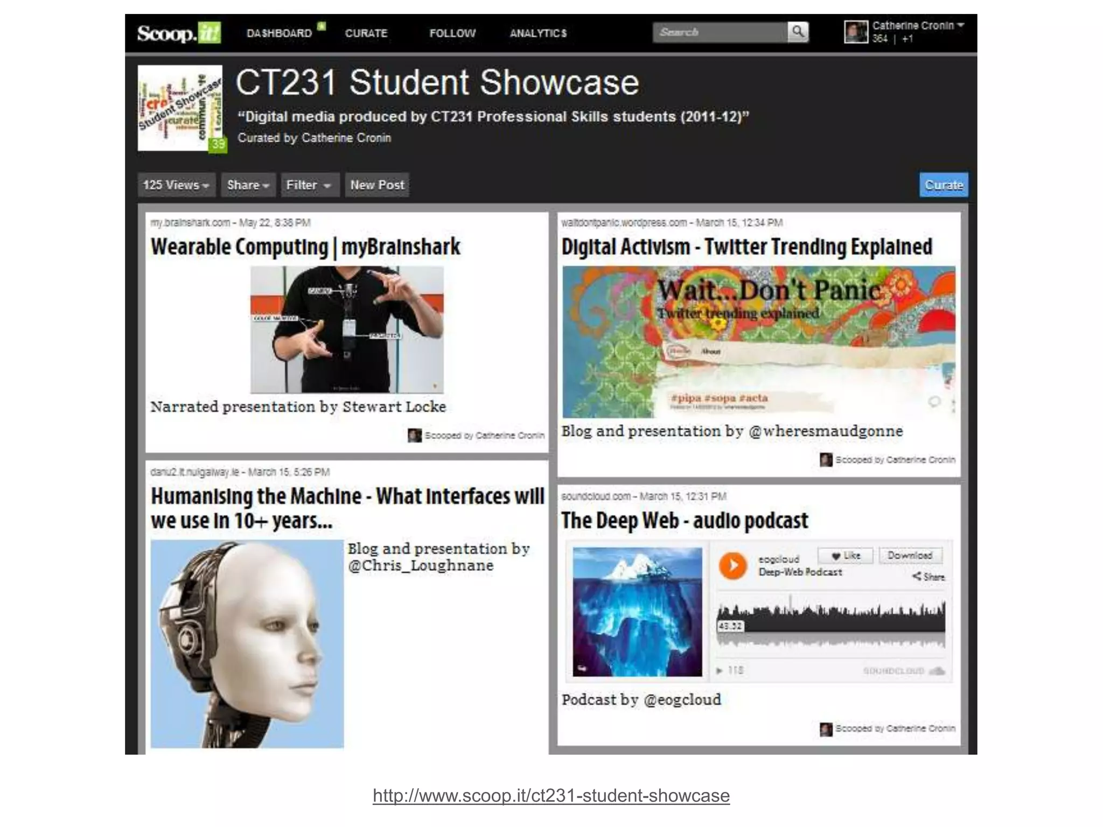Click my.brainshark.com source text

[x=190, y=223]
